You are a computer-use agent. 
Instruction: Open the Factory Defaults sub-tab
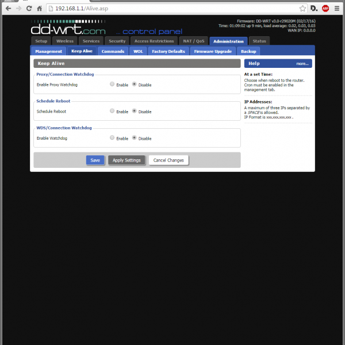(168, 51)
